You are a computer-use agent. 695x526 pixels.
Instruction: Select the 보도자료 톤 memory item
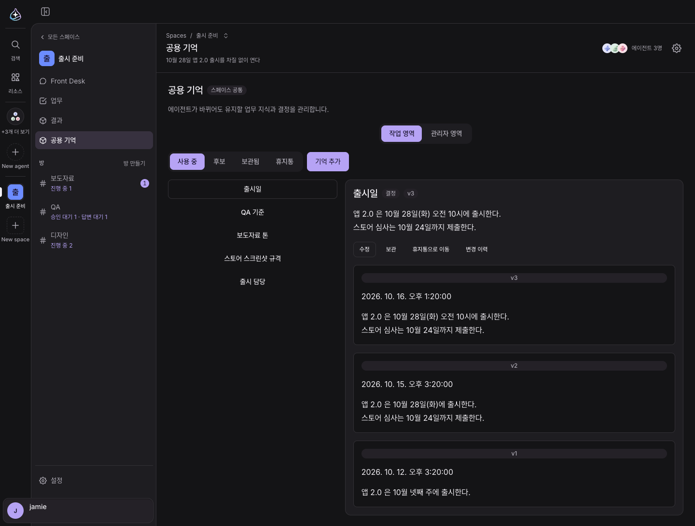point(252,235)
